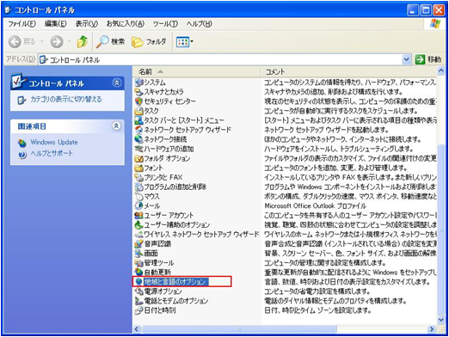This screenshot has height=337, width=449.
Task: Open ユーザー アカウント icon
Action: [x=139, y=215]
